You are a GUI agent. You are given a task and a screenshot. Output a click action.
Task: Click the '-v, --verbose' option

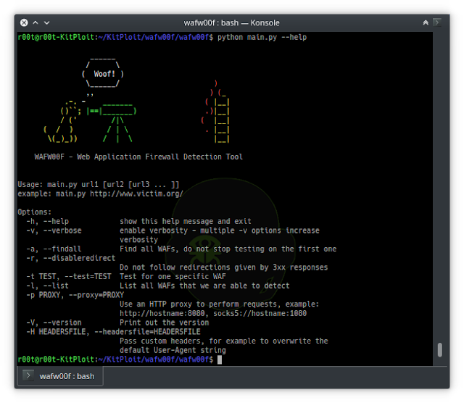point(54,230)
